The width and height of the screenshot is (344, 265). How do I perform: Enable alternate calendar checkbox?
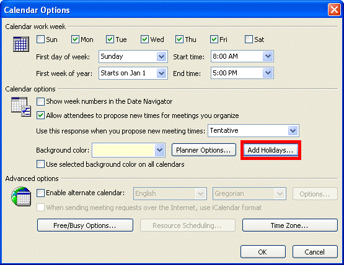coord(40,193)
